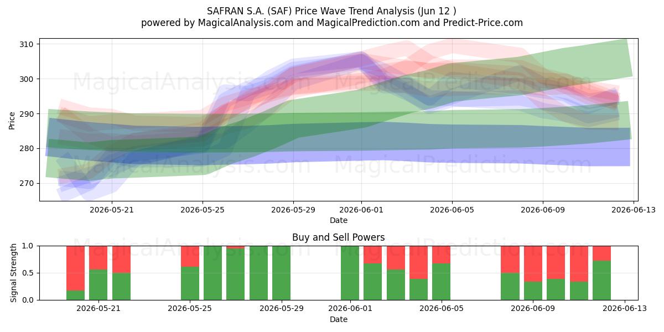Click the 270 tick on the Price axis
The image size is (664, 332).
(27, 183)
